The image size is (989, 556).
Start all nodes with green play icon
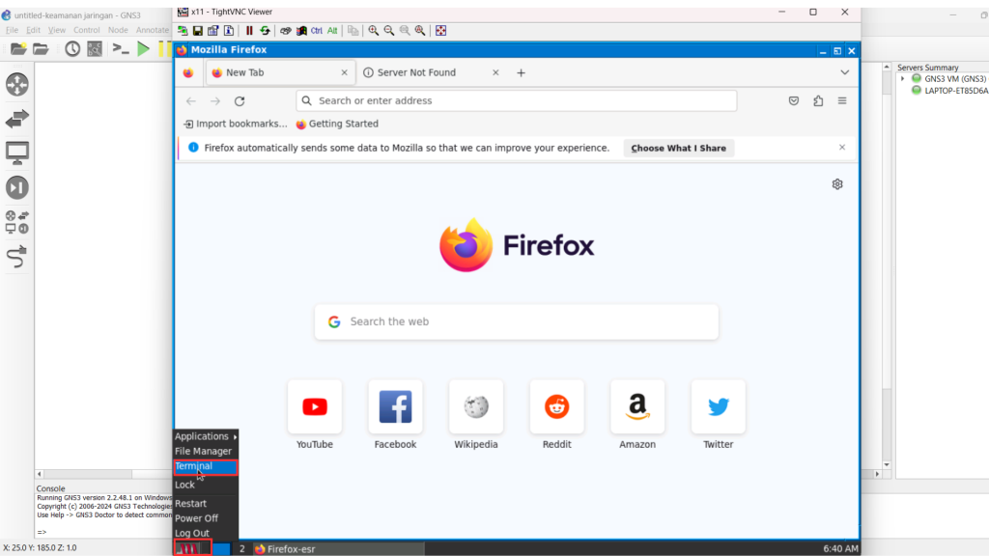click(143, 49)
